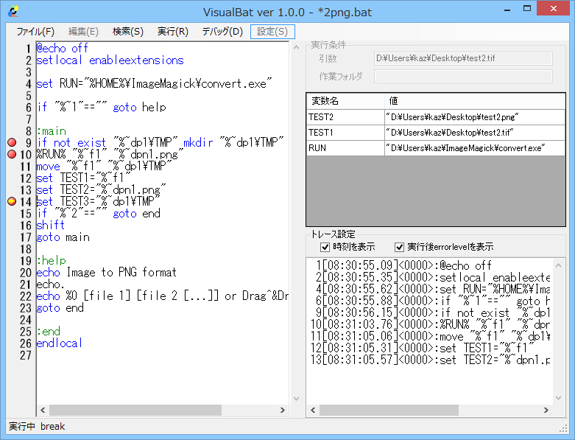The height and width of the screenshot is (440, 575).
Task: Click trace entry 11 'move'
Action: [x=430, y=336]
